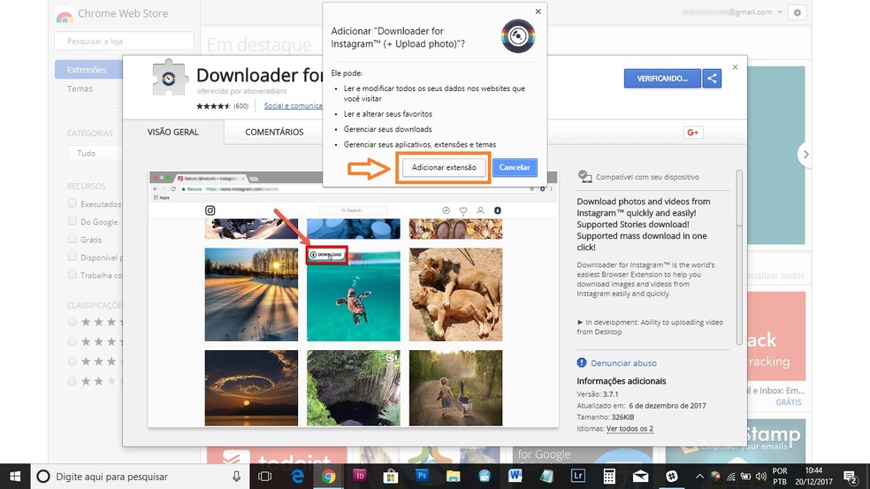870x489 pixels.
Task: Click the taskbar microphone icon
Action: coord(236,477)
